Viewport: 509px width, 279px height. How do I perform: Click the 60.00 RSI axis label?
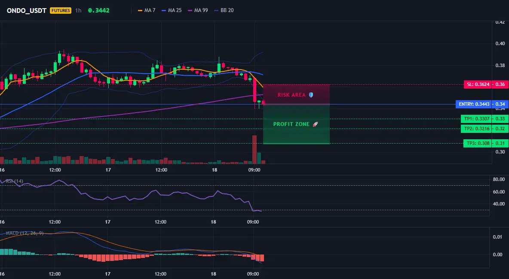tap(499, 192)
